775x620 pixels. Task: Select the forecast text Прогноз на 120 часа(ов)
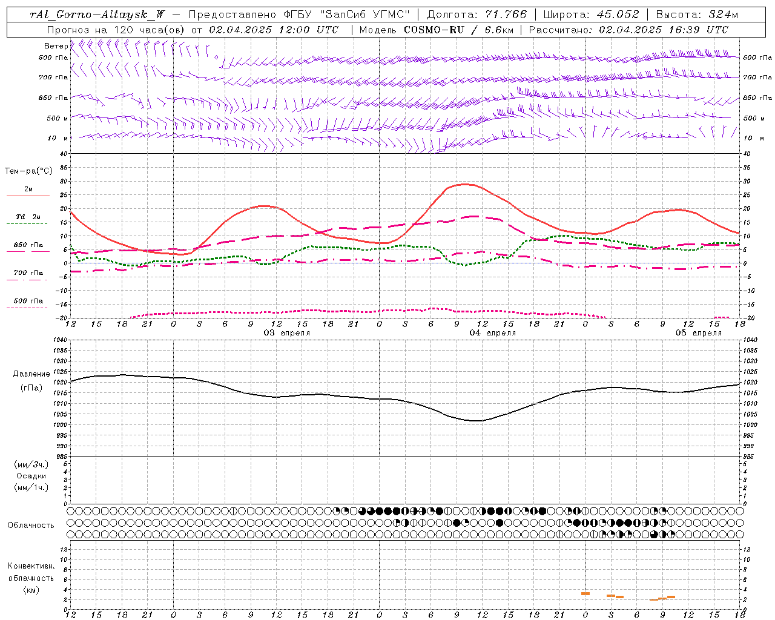tap(116, 30)
